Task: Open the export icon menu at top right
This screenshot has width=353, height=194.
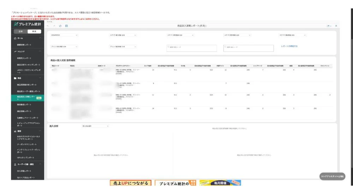Action: pos(329,26)
